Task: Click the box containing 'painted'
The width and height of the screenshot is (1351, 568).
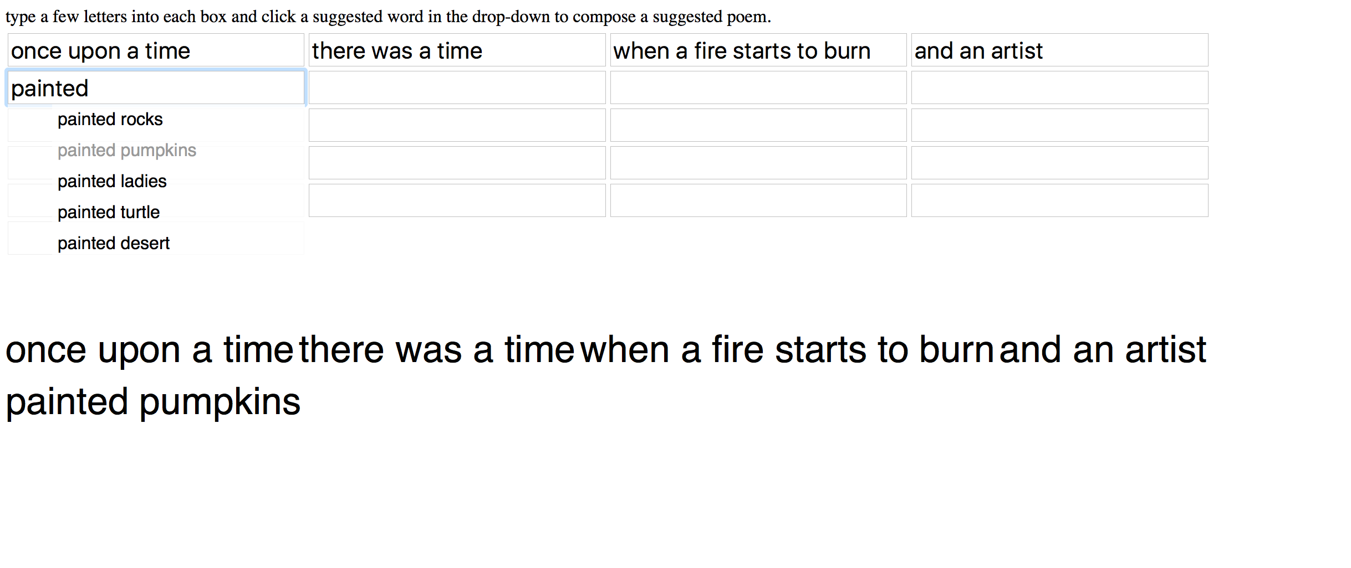Action: coord(156,88)
